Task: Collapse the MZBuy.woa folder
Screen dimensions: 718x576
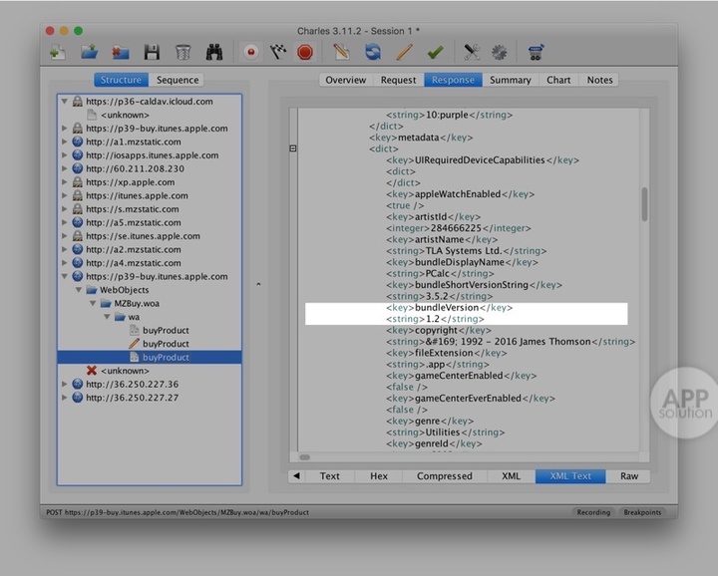Action: point(93,304)
